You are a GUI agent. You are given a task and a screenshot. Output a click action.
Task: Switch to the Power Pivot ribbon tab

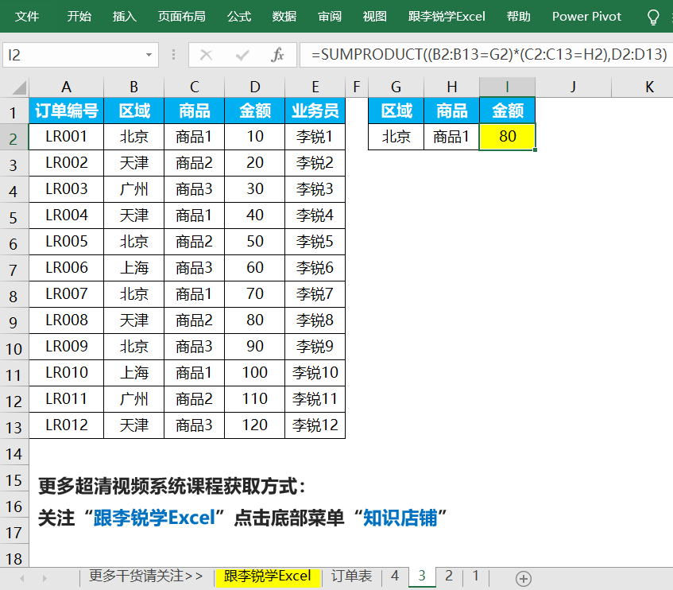[x=586, y=16]
